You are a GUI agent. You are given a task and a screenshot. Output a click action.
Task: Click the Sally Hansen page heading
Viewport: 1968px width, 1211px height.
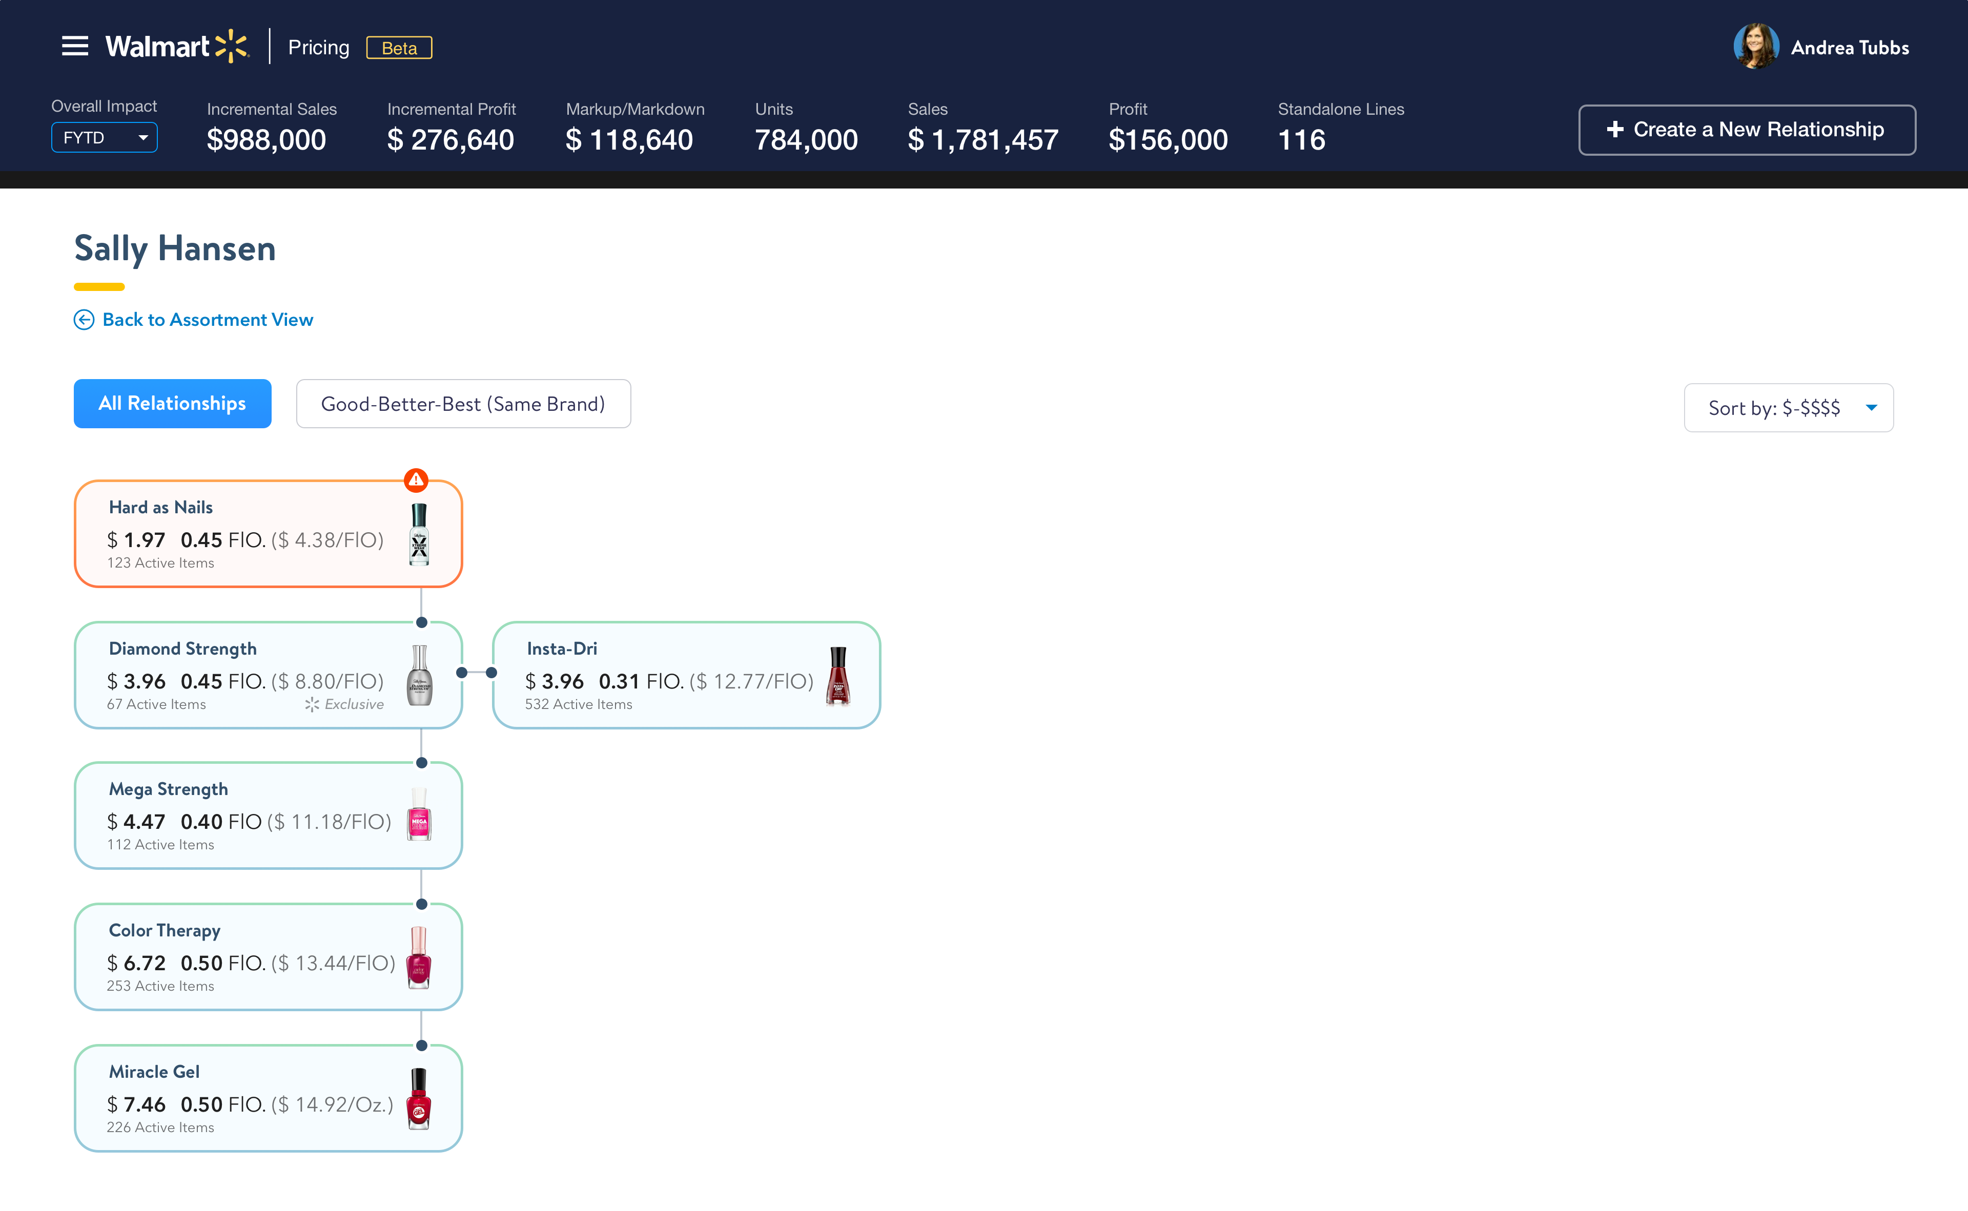click(175, 248)
